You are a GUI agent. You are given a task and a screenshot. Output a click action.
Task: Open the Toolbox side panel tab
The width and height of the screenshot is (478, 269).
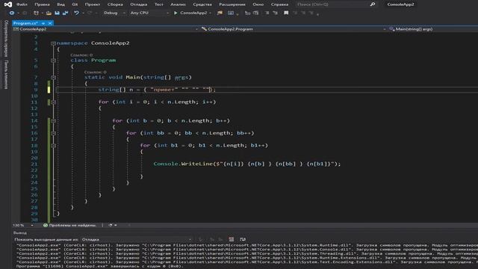pyautogui.click(x=6, y=75)
